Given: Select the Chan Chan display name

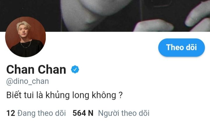Looking at the screenshot, I should click(36, 69).
